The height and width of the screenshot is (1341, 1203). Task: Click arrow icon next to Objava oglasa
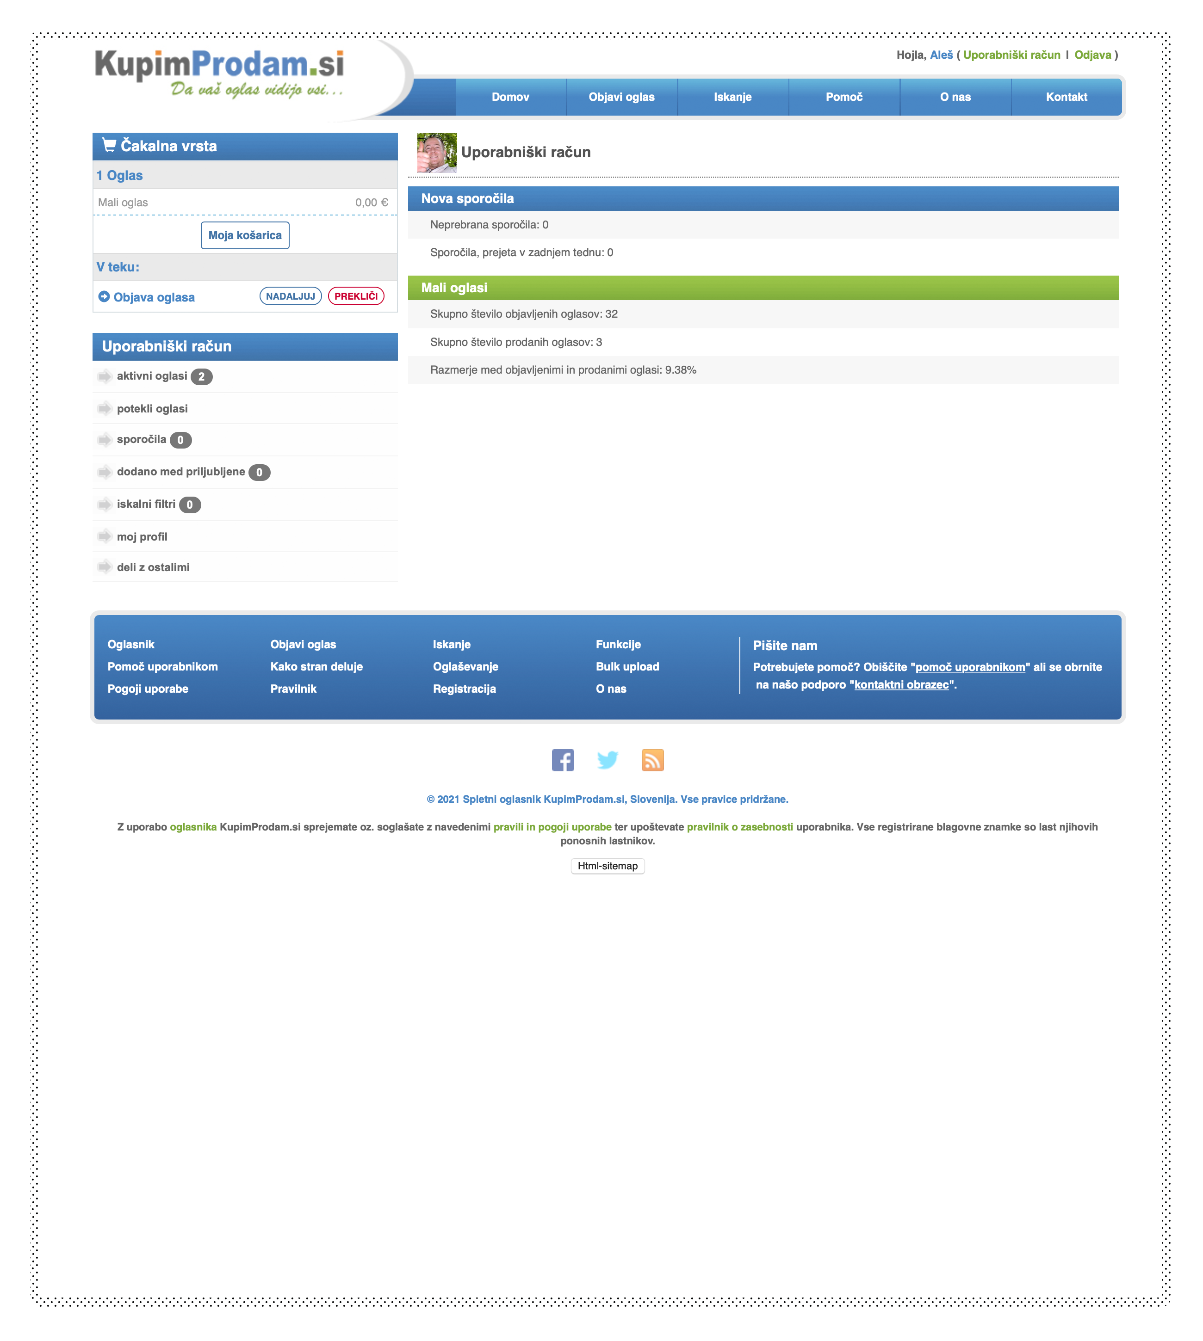(x=104, y=296)
